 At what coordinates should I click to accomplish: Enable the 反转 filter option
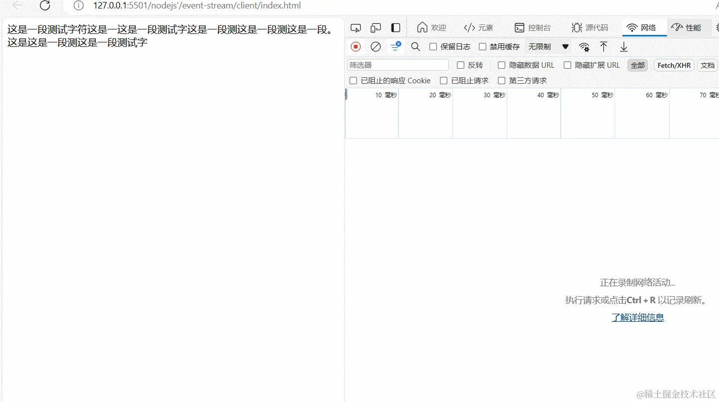(x=460, y=65)
